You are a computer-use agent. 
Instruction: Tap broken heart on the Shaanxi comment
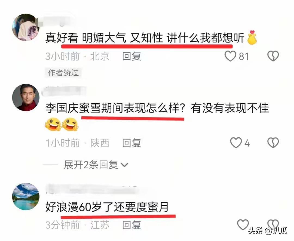tap(273, 143)
